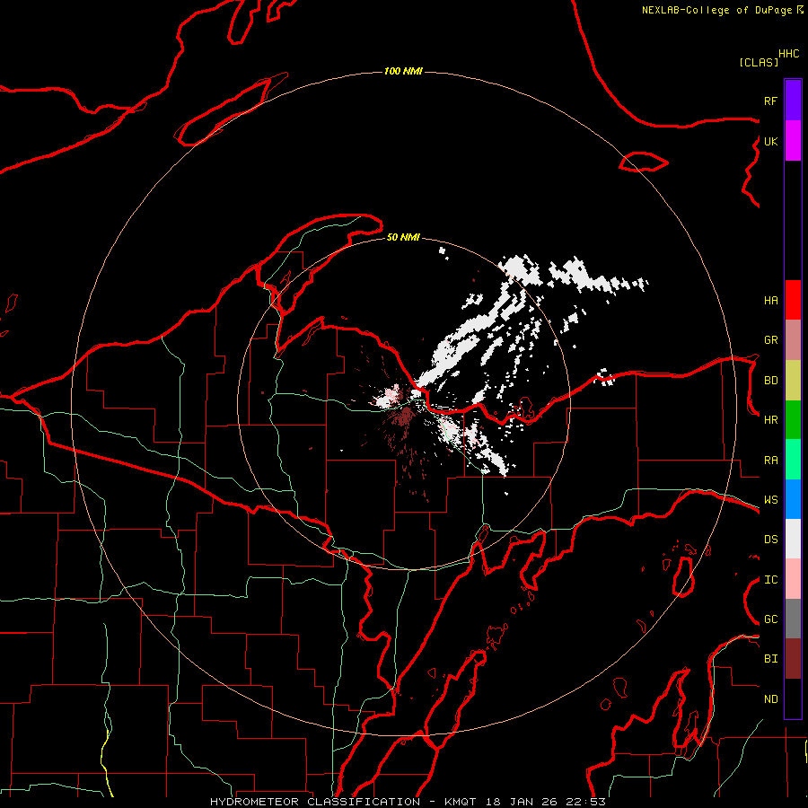Click the DS white legend color block
The image size is (808, 808).
click(793, 539)
